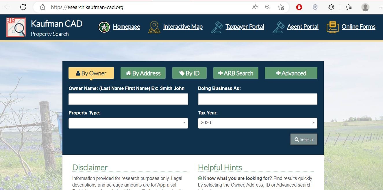Add this page to favorites
The width and height of the screenshot is (383, 190).
coord(281,7)
